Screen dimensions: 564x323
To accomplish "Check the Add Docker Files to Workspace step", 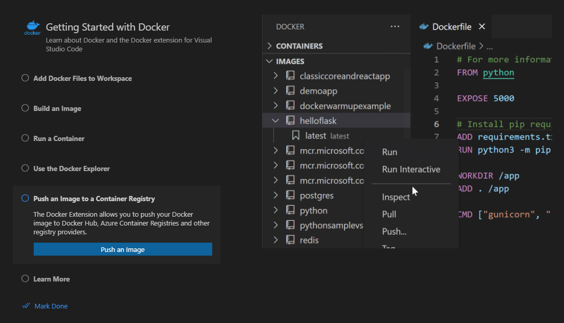I will click(x=25, y=78).
